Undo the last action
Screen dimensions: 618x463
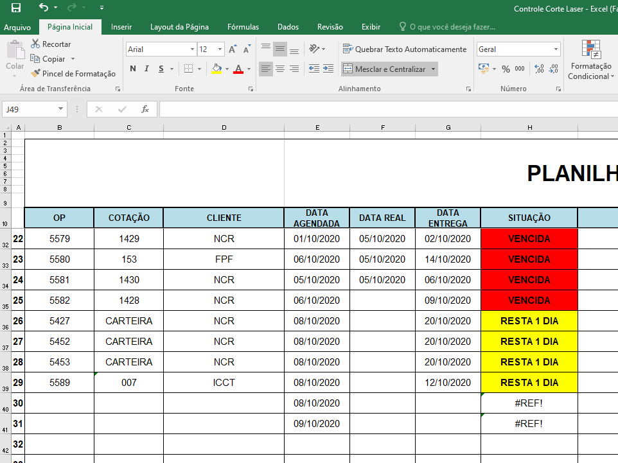(43, 7)
